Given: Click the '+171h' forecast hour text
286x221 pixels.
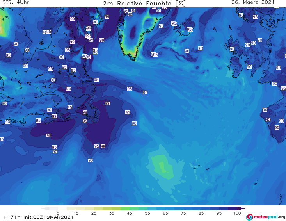Looking at the screenshot, I should pyautogui.click(x=12, y=217).
